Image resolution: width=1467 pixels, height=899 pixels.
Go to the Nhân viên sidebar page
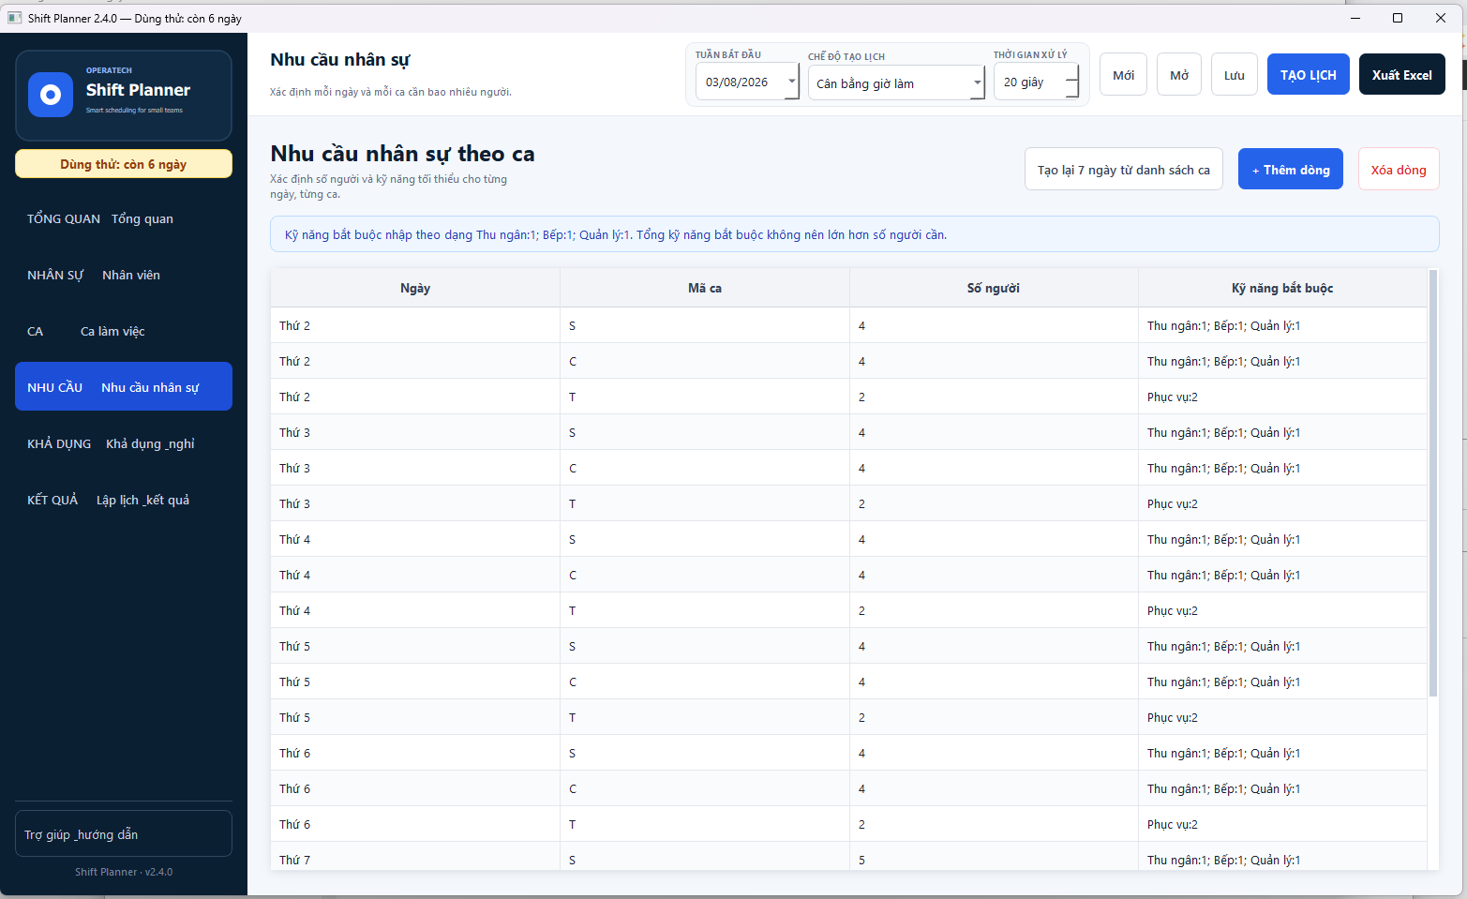[124, 275]
